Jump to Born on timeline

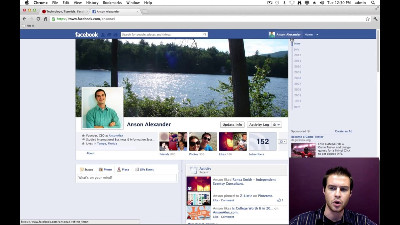[297, 107]
